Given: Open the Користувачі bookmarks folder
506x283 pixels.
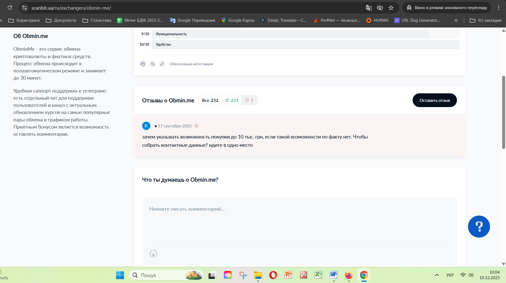Looking at the screenshot, I should (x=24, y=20).
